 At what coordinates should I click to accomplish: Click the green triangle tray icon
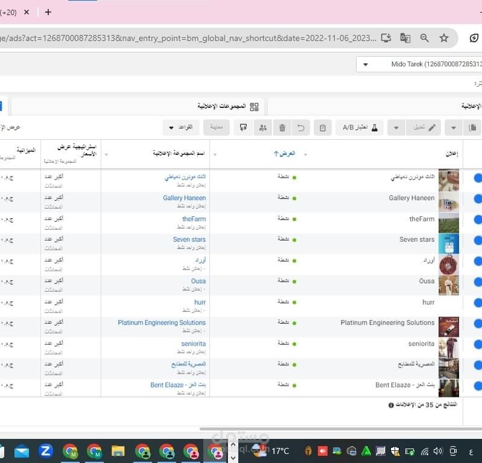(x=366, y=451)
